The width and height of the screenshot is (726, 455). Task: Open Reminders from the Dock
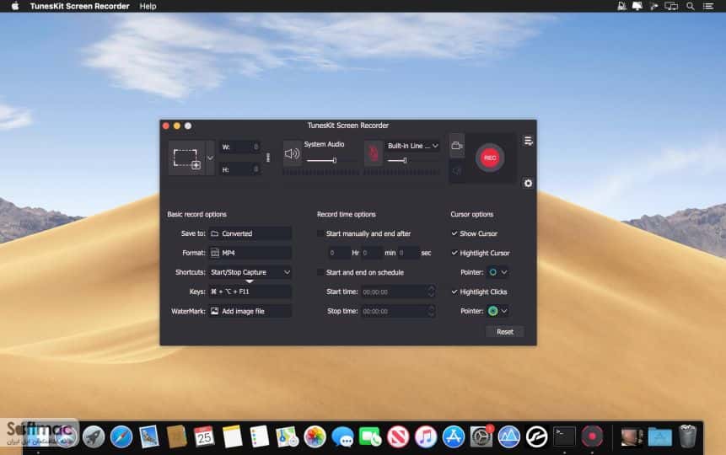click(x=260, y=436)
